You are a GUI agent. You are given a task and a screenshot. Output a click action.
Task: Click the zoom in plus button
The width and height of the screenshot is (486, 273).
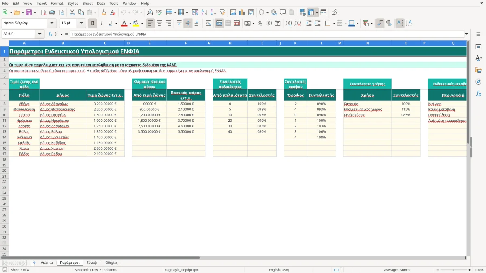(470, 270)
